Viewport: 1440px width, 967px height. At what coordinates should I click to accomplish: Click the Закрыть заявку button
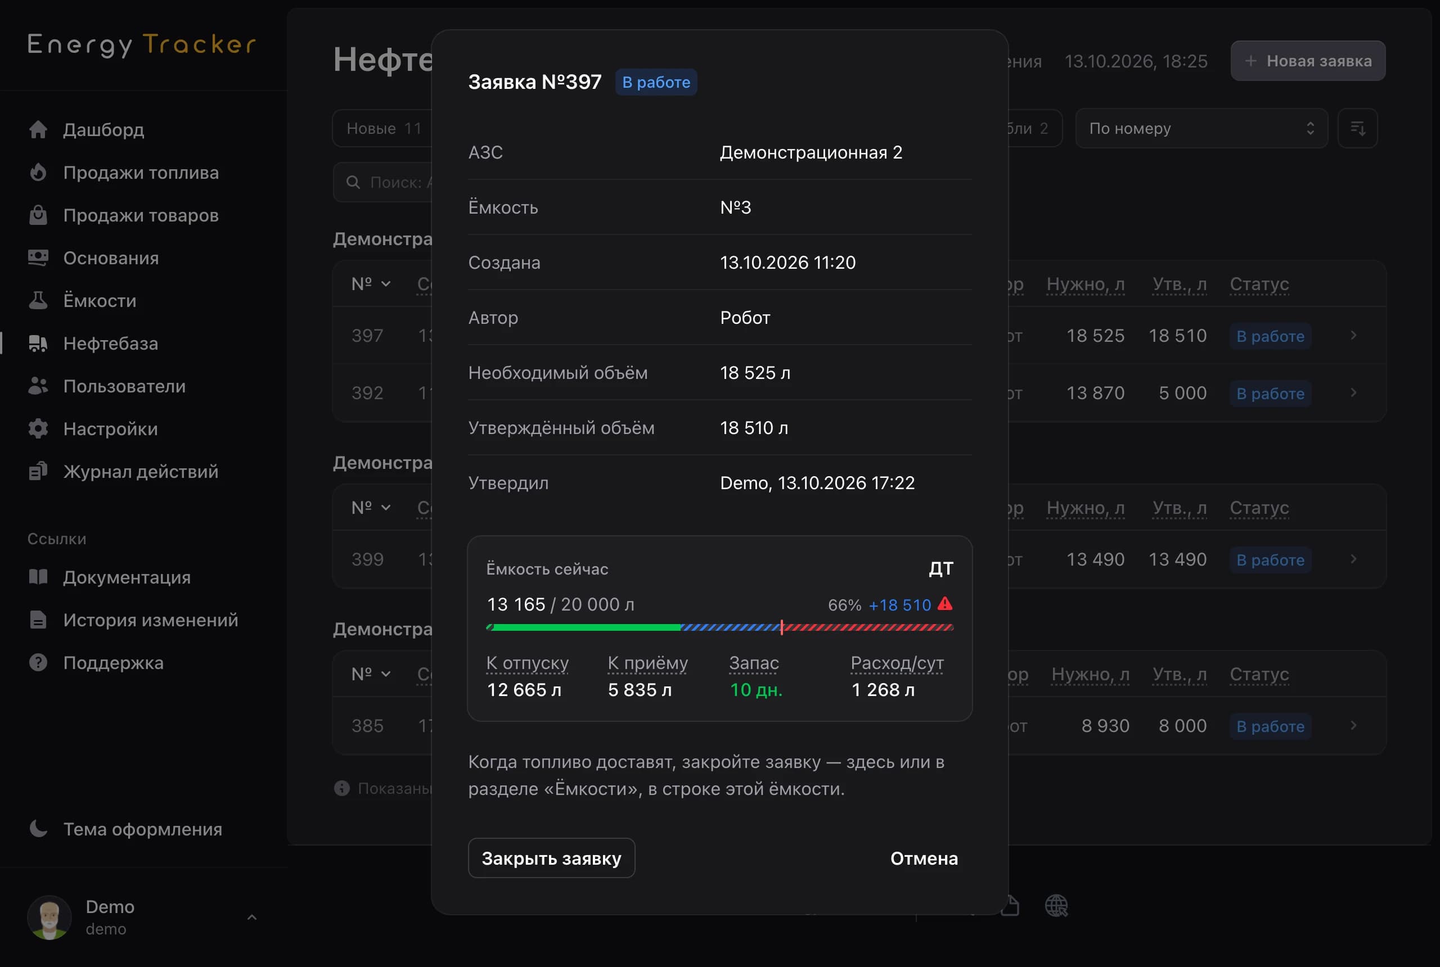pyautogui.click(x=552, y=858)
